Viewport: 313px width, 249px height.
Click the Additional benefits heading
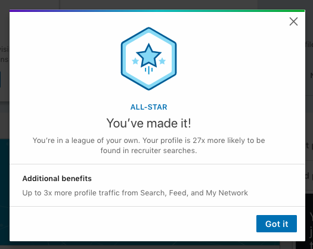57,178
